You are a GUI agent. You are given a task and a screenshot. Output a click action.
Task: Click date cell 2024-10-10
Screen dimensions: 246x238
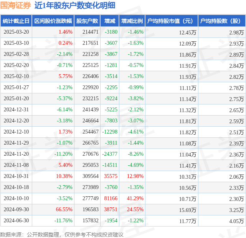(x=17, y=199)
